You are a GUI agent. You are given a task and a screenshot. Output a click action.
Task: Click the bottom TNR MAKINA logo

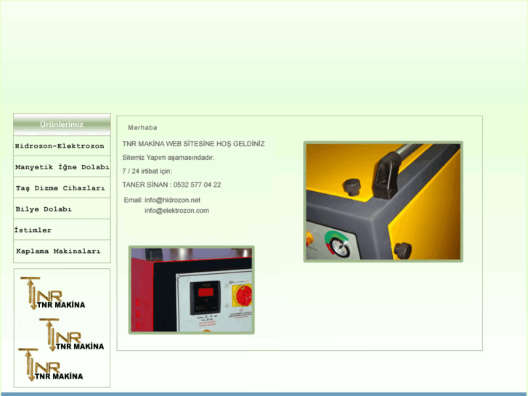[51, 365]
